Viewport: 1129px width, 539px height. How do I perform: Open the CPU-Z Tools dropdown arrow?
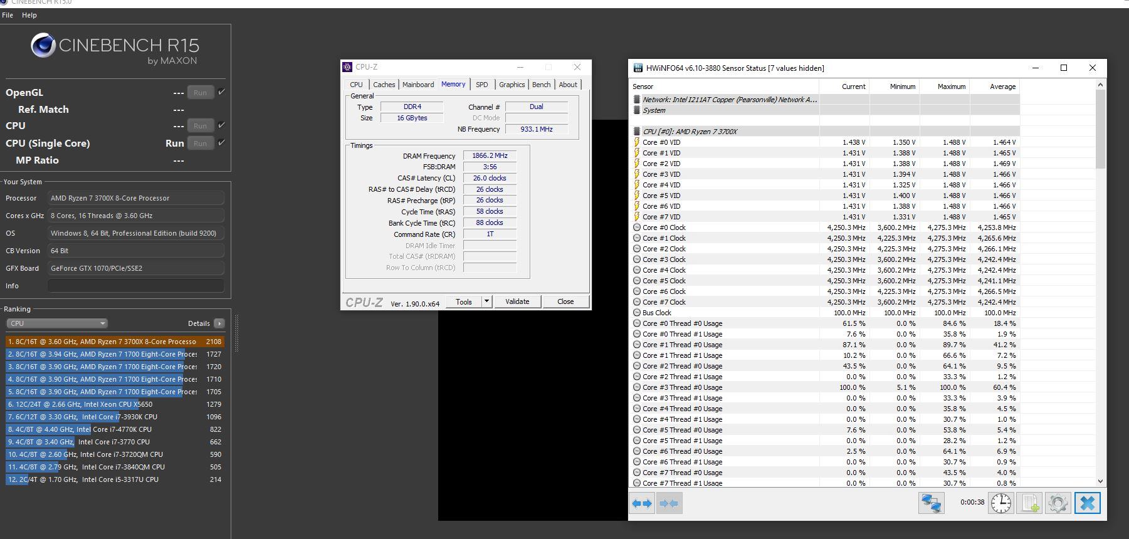pos(486,301)
